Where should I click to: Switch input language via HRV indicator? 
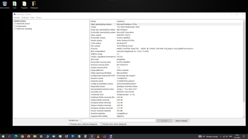231,137
